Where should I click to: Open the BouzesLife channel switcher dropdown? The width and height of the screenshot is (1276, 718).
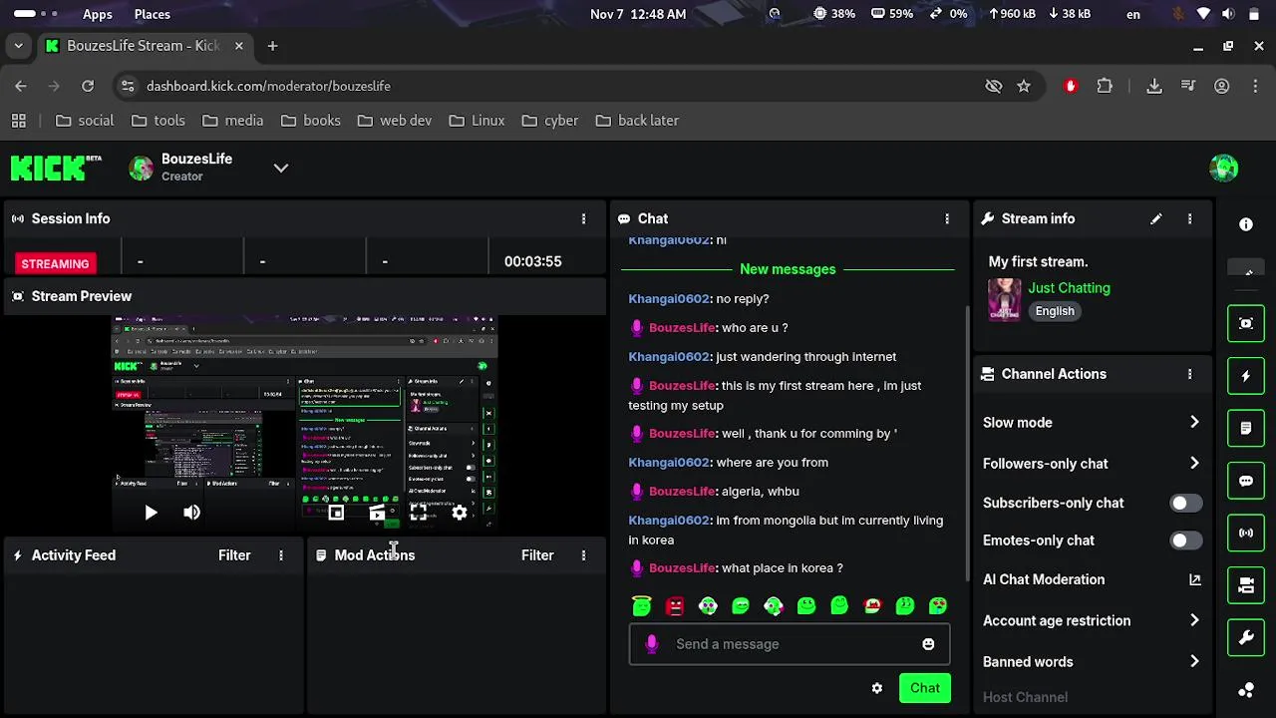[x=281, y=168]
